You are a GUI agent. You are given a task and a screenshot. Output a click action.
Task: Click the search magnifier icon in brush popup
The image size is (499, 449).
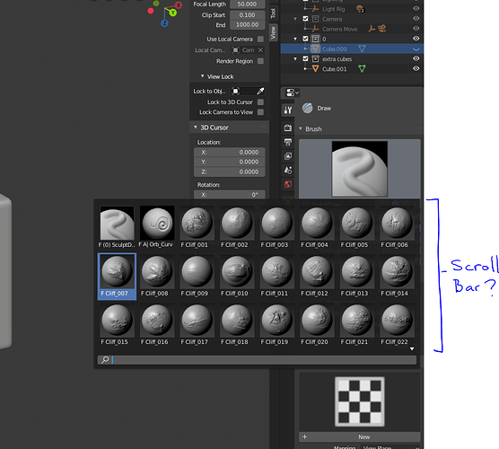(x=105, y=360)
